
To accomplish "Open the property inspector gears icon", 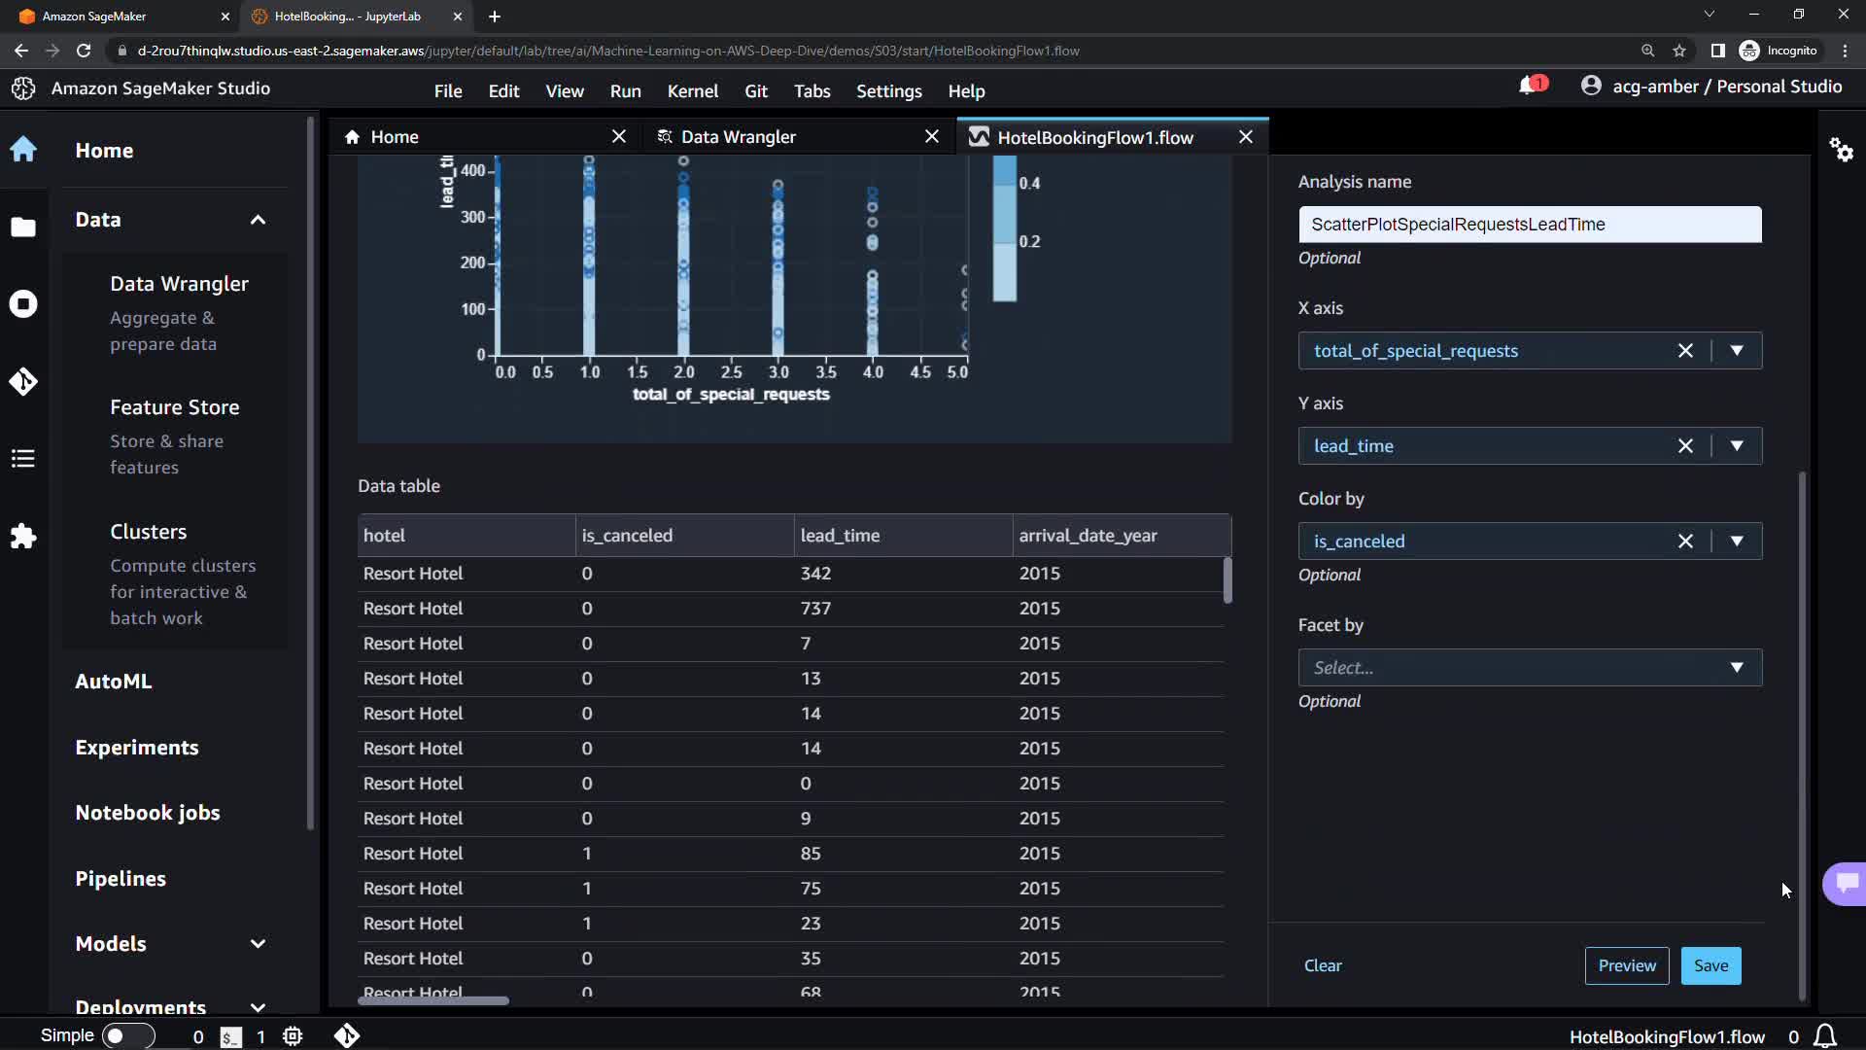I will click(1841, 150).
